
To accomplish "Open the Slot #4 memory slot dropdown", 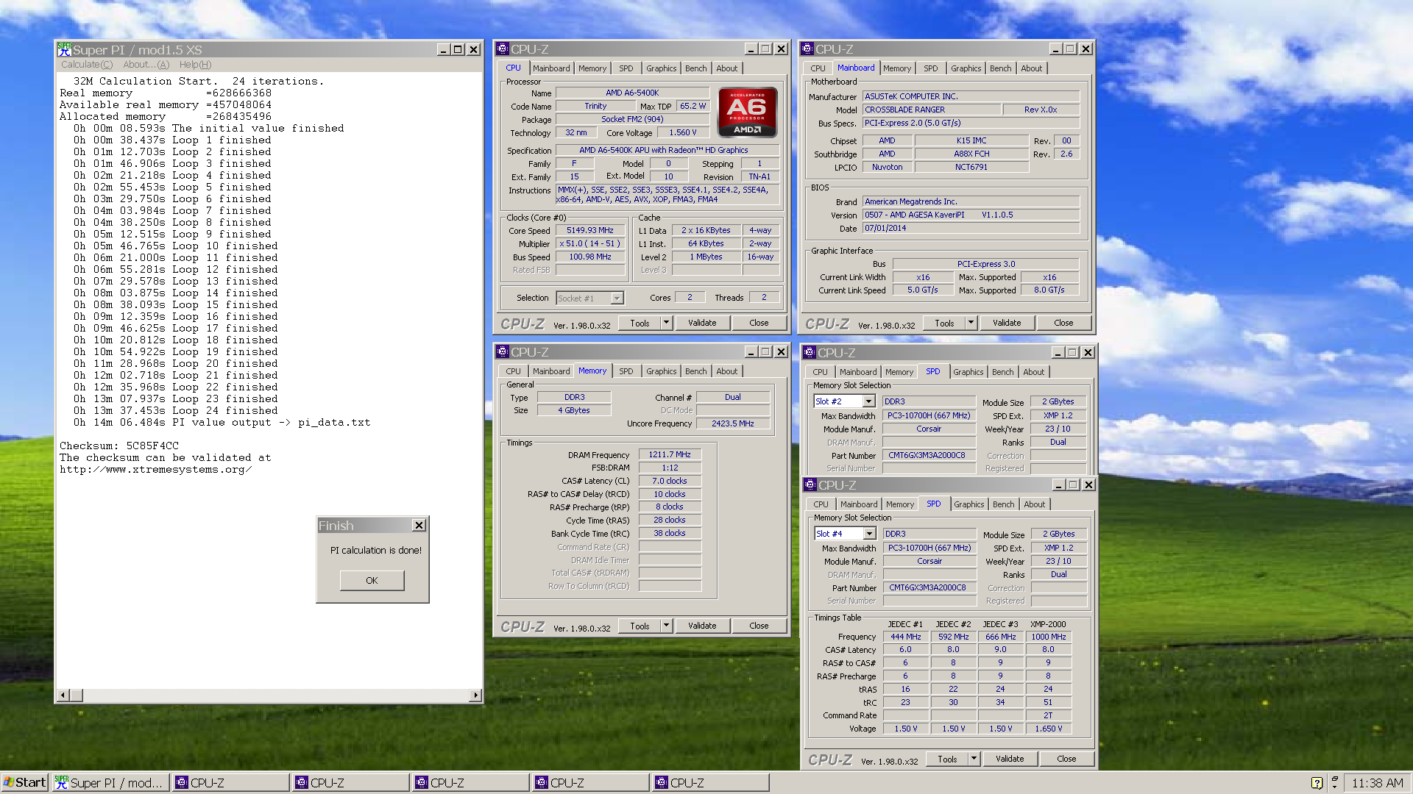I will tap(870, 534).
